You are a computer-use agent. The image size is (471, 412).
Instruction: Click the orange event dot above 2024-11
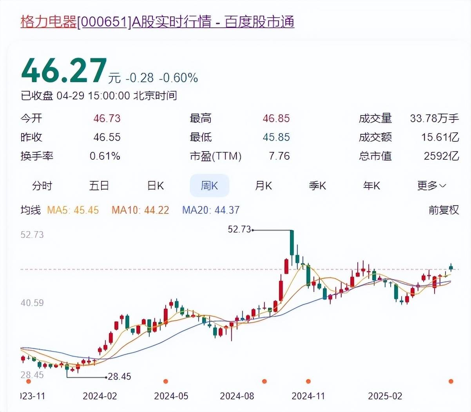pyautogui.click(x=308, y=381)
